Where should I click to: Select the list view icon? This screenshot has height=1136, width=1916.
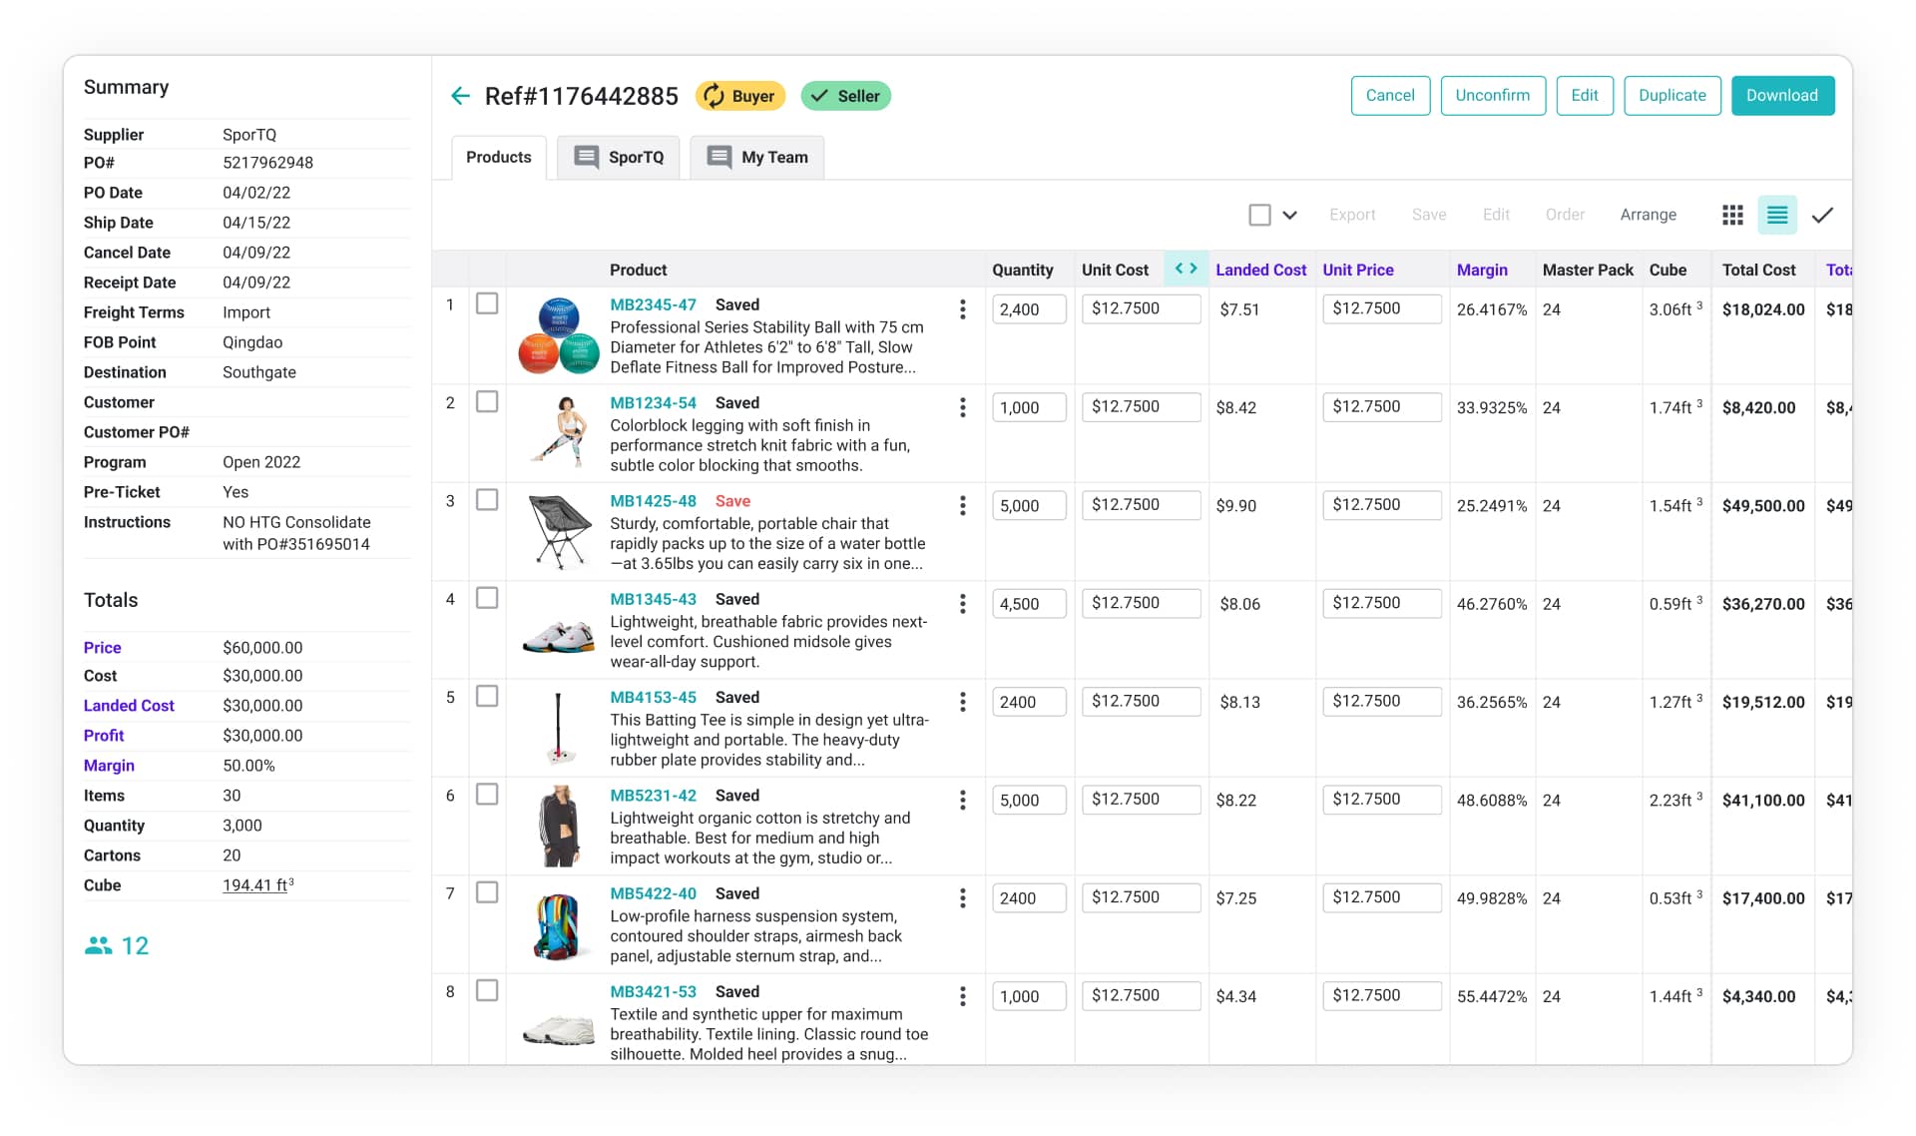point(1777,215)
